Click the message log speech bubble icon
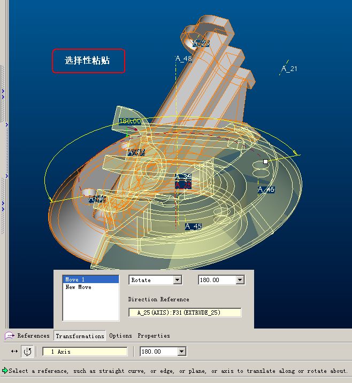The width and height of the screenshot is (352, 383). click(9, 336)
